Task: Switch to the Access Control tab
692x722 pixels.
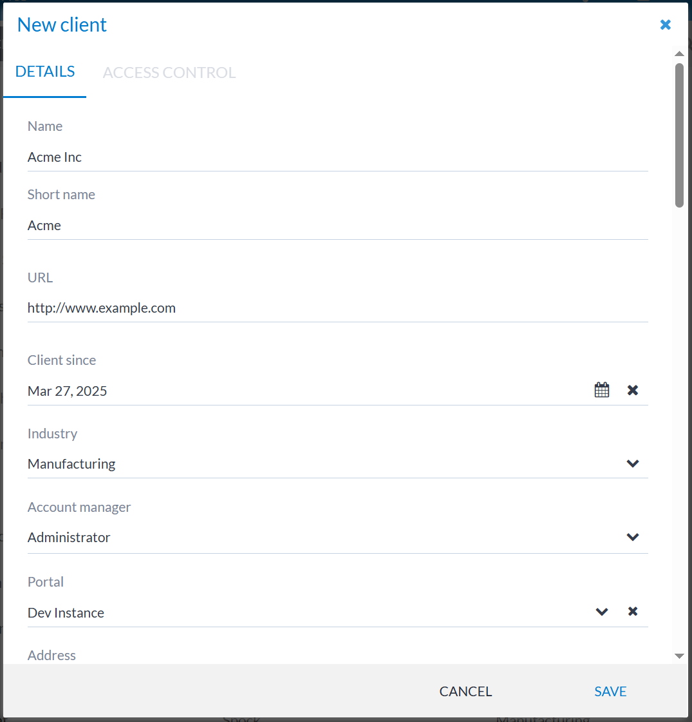Action: (x=169, y=73)
